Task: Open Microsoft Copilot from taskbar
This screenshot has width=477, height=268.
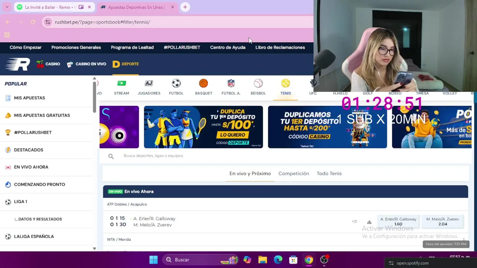Action: [x=247, y=260]
